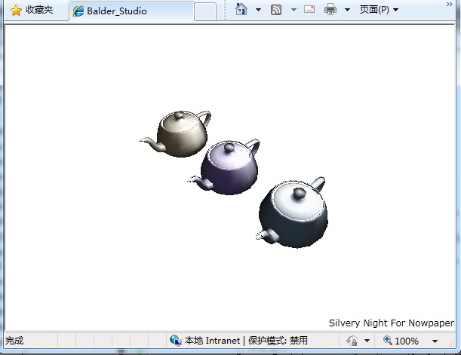Expand the security icon dropdown arrow

pos(367,341)
